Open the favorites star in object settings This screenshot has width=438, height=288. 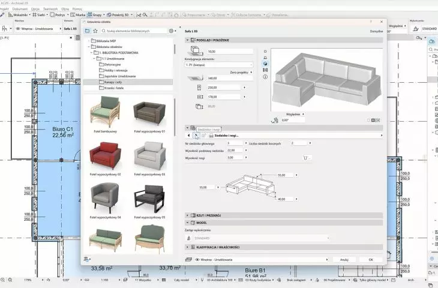tap(95, 31)
